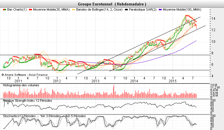Click the red Moyenne Mobile(30, MMA) legend swatch
The image size is (224, 130).
30,9
